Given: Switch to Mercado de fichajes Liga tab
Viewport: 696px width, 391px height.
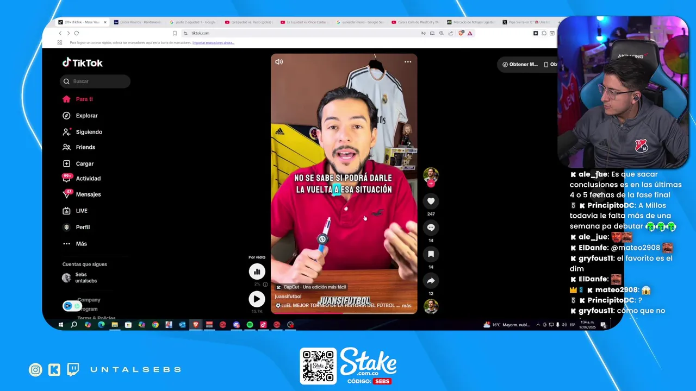Looking at the screenshot, I should tap(470, 22).
